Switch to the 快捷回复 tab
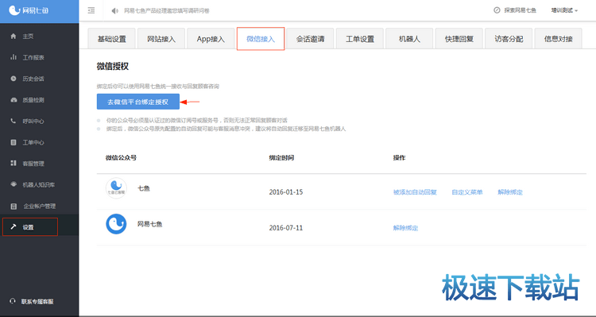This screenshot has height=317, width=596. [459, 39]
